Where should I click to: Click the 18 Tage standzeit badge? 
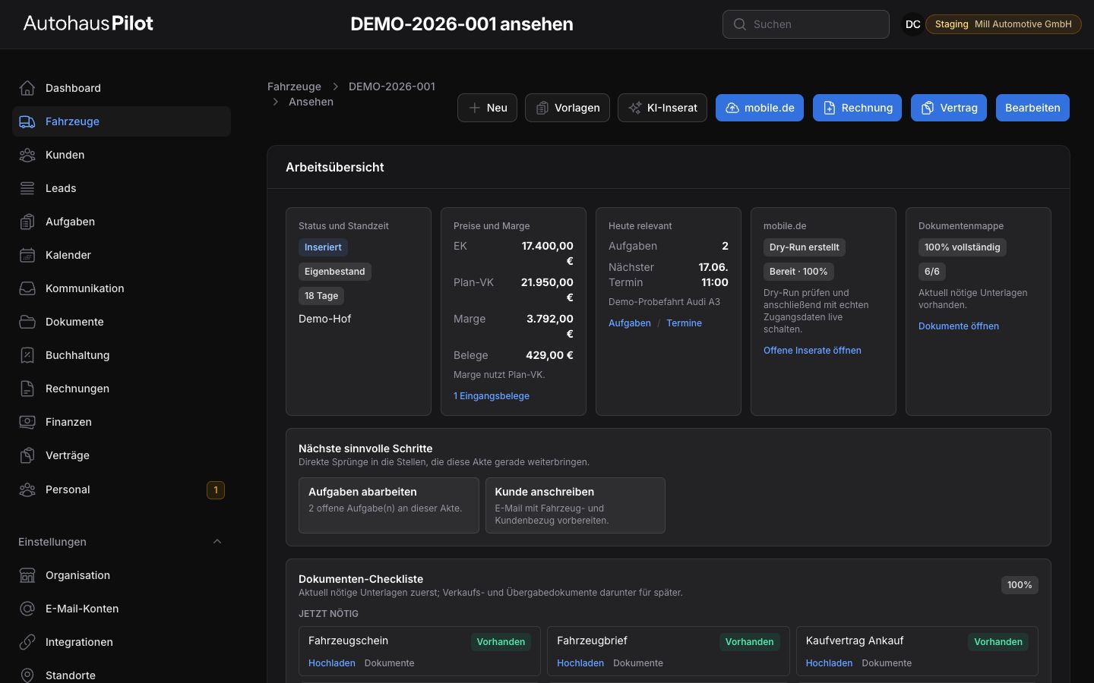321,296
